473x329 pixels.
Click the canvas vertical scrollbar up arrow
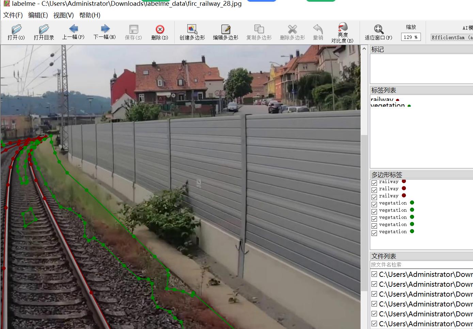tap(364, 49)
